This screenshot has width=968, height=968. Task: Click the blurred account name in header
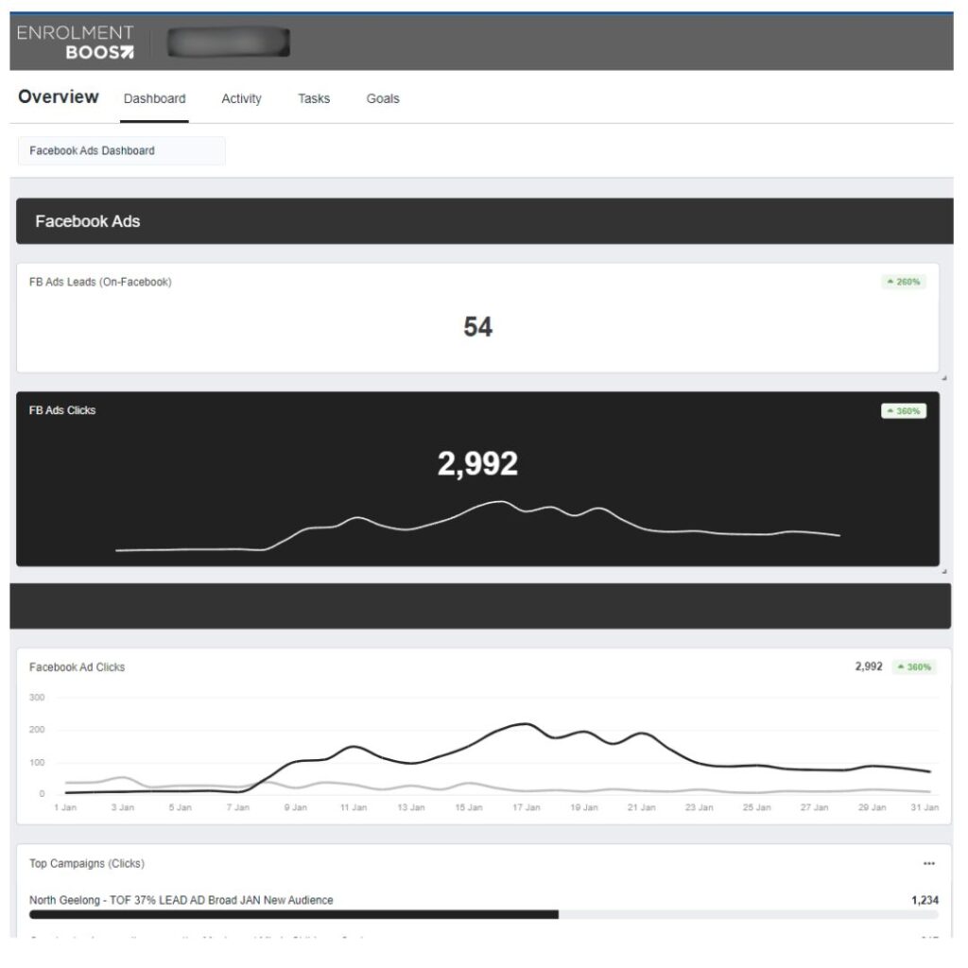pos(230,43)
